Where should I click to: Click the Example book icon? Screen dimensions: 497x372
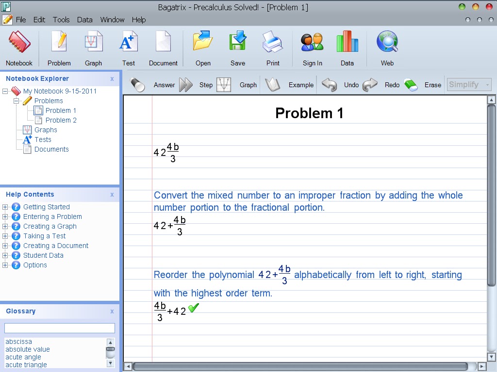click(273, 85)
